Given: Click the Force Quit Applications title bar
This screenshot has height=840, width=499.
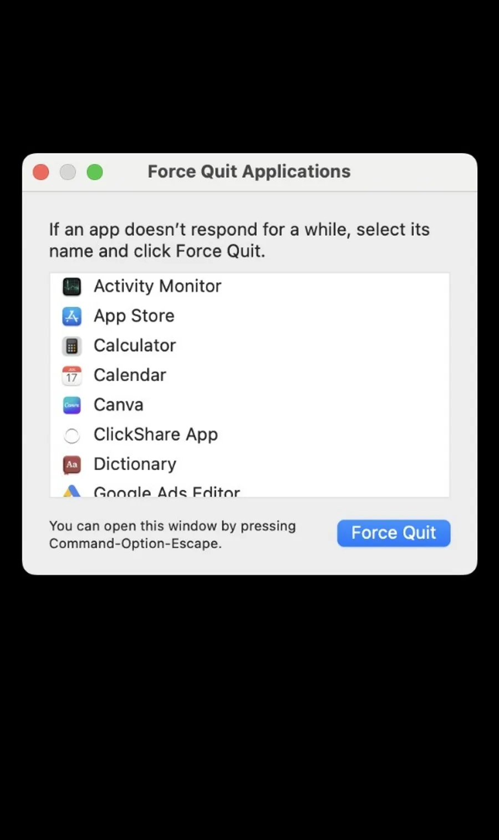Looking at the screenshot, I should [x=249, y=172].
